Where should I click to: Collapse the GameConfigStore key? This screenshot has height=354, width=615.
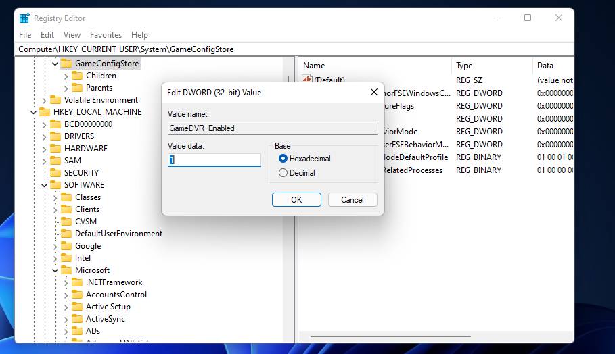point(55,64)
